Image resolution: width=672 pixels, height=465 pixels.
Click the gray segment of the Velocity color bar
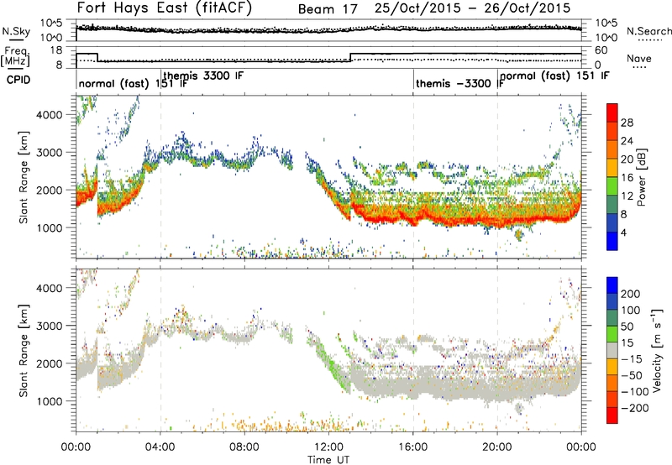click(x=612, y=351)
